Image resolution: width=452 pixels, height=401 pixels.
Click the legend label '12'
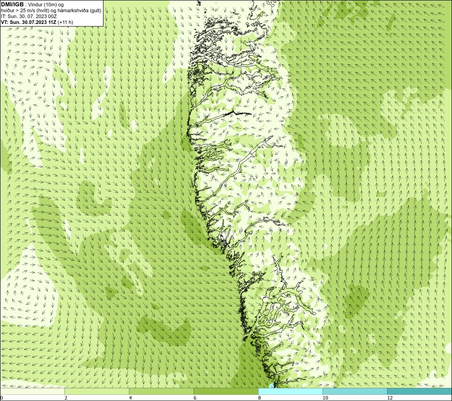tap(390, 398)
